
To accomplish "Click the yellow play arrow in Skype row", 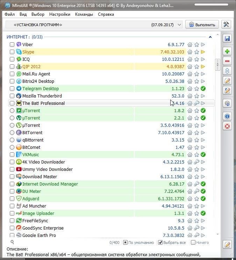I will pos(203,52).
